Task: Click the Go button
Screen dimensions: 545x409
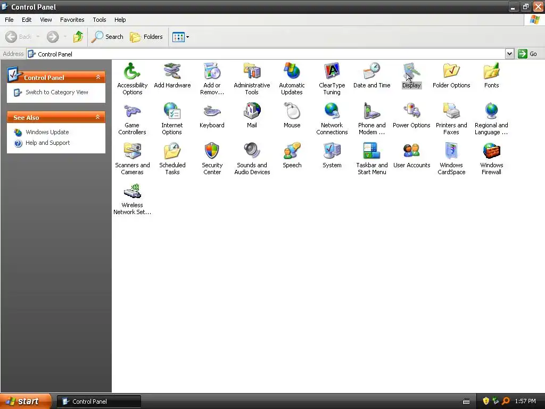Action: click(528, 54)
